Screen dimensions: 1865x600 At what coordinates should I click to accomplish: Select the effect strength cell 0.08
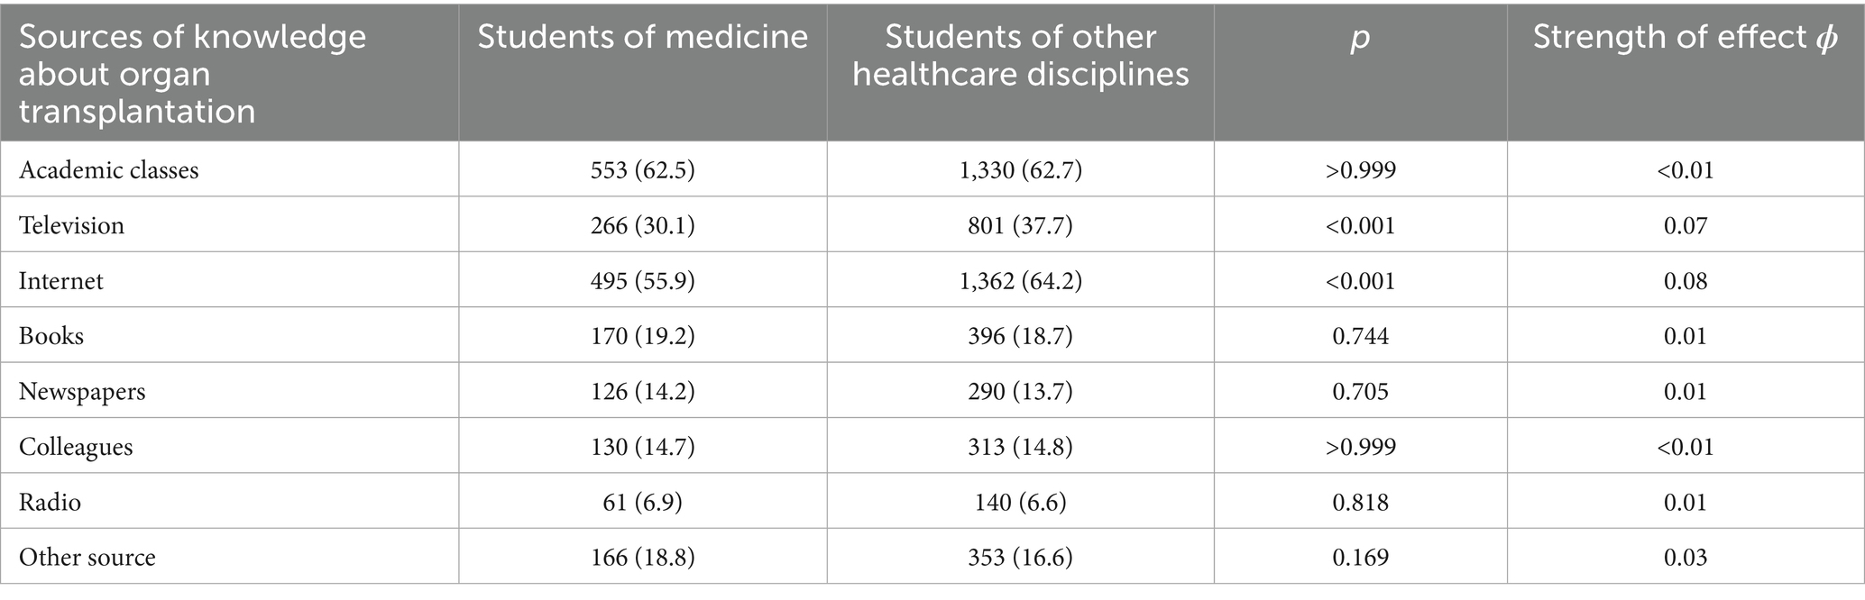pyautogui.click(x=1685, y=281)
